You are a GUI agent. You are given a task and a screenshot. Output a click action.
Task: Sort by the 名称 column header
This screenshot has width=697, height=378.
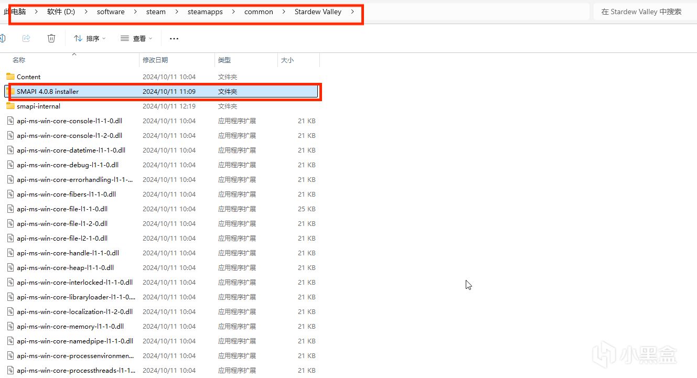pos(19,60)
